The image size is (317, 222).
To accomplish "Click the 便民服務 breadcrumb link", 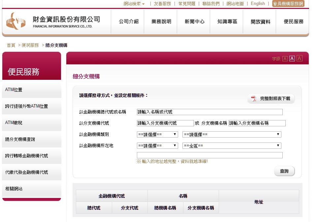I will pyautogui.click(x=30, y=45).
